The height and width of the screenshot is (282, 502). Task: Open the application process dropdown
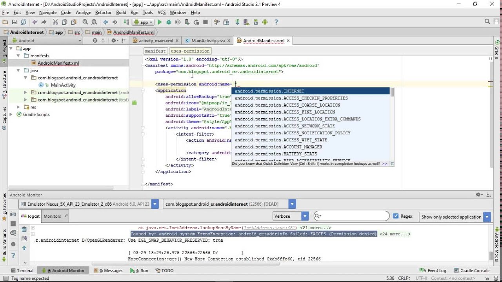[x=292, y=204]
